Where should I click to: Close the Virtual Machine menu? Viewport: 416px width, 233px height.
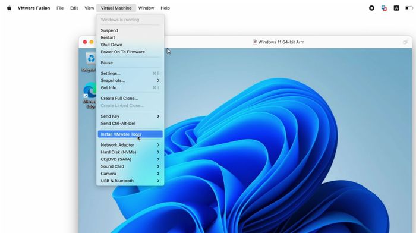tap(116, 8)
